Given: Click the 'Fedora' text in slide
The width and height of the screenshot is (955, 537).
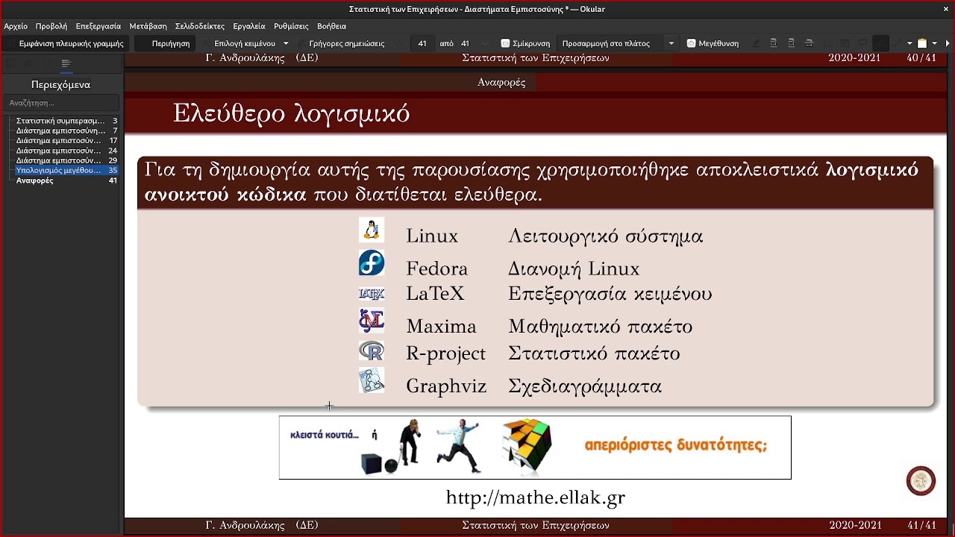Looking at the screenshot, I should pyautogui.click(x=436, y=268).
